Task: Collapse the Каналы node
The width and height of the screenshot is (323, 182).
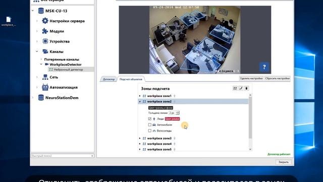Action: coord(37,52)
